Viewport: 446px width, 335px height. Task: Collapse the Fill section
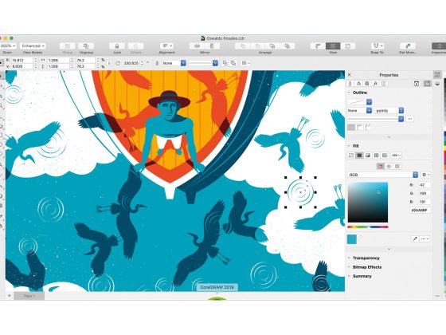pyautogui.click(x=350, y=146)
